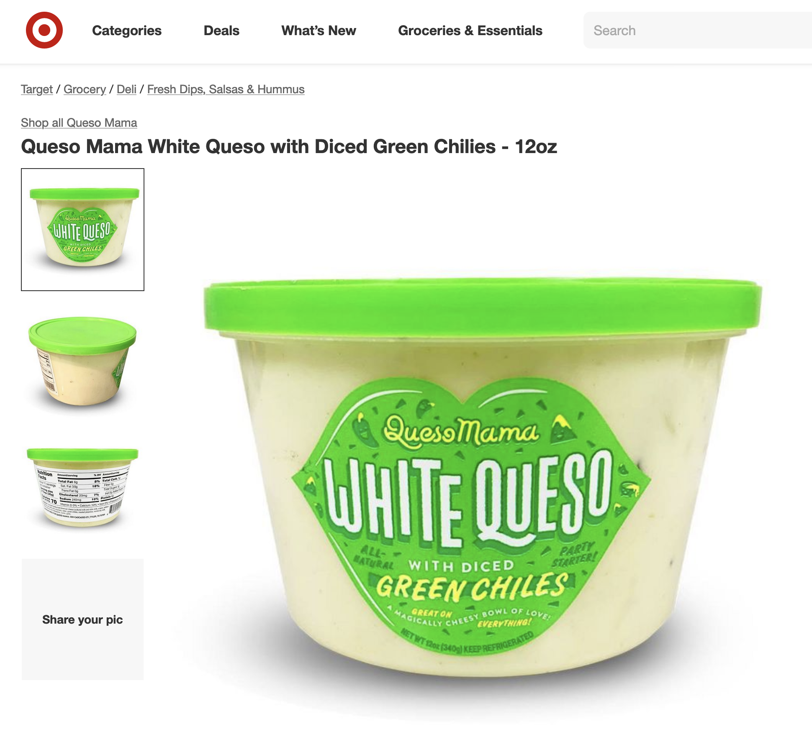Focus the Search input field
Image resolution: width=812 pixels, height=742 pixels.
point(697,30)
